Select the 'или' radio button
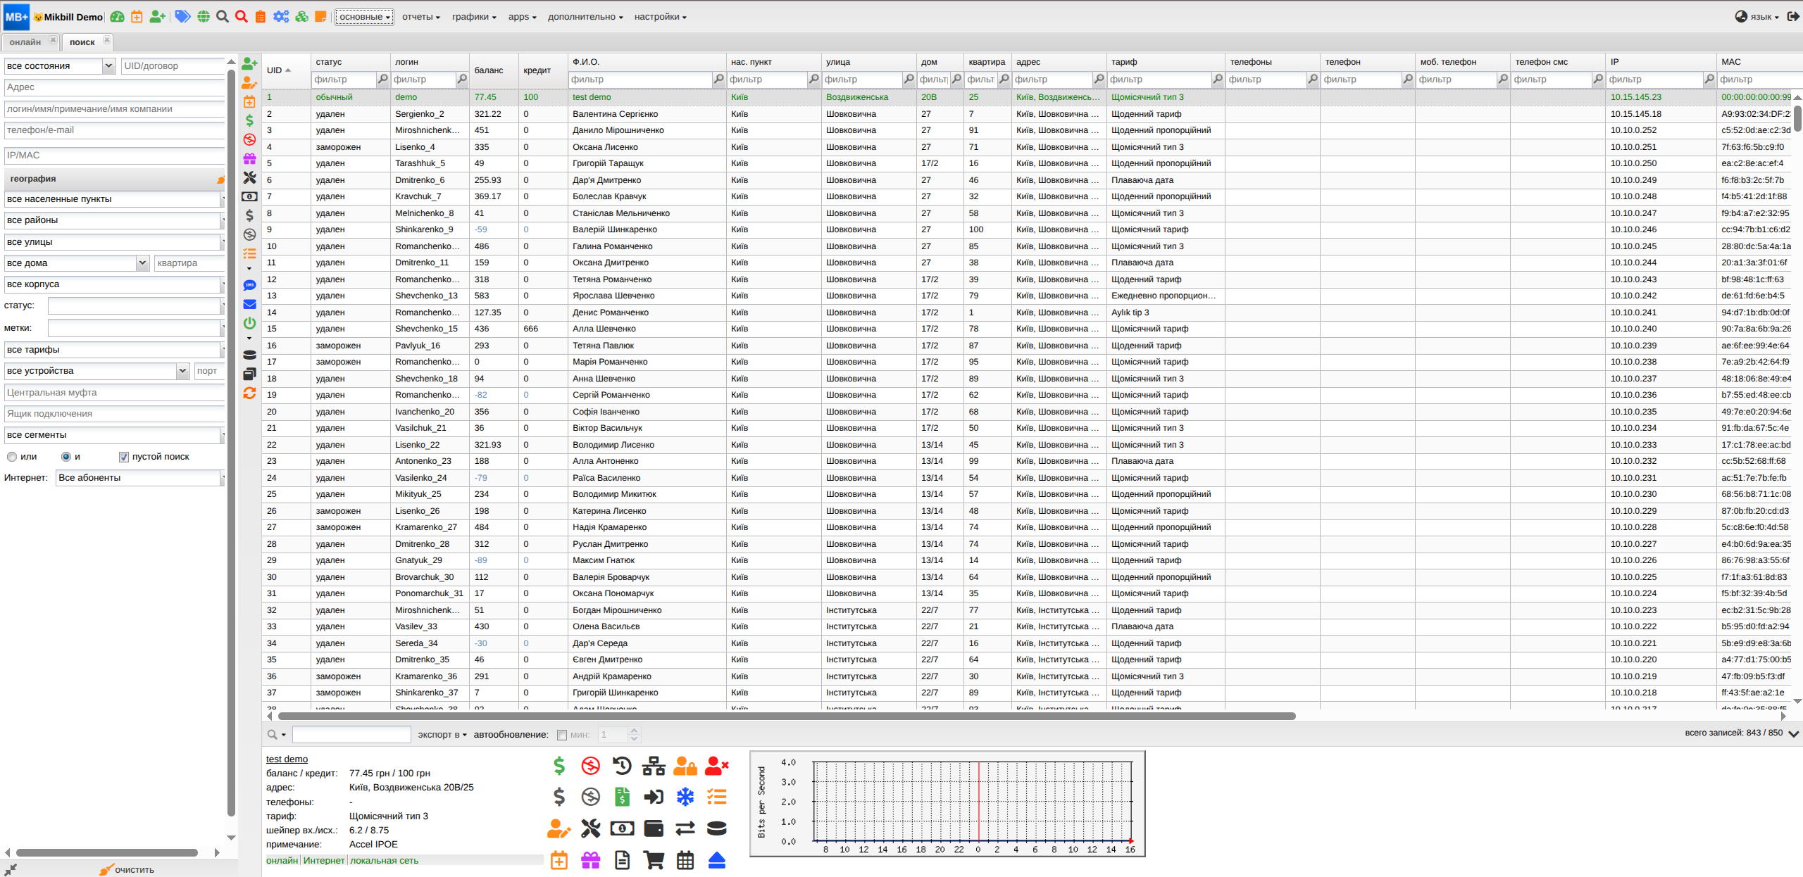Screen dimensions: 1803x877 (x=12, y=457)
